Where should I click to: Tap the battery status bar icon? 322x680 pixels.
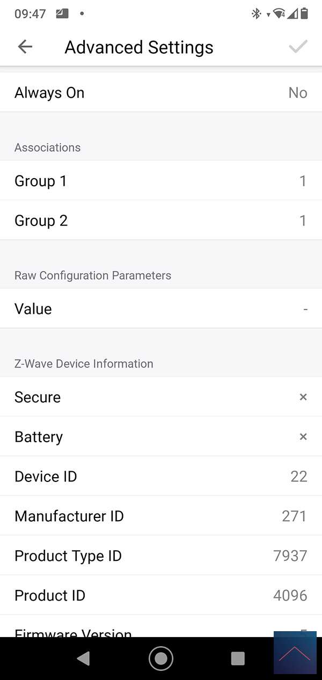point(305,13)
